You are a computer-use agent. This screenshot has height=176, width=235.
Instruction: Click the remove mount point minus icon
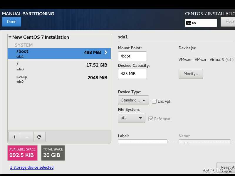[27, 137]
